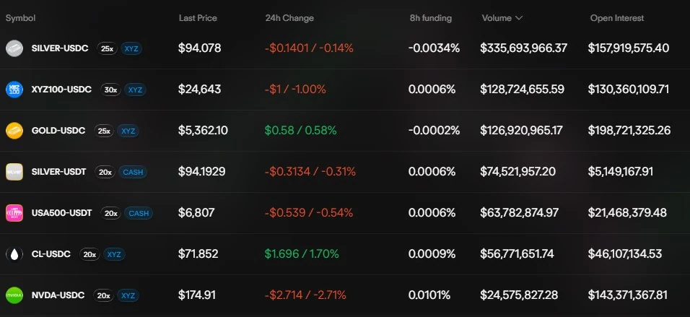Click the Symbol column header
The width and height of the screenshot is (690, 317).
pos(20,18)
